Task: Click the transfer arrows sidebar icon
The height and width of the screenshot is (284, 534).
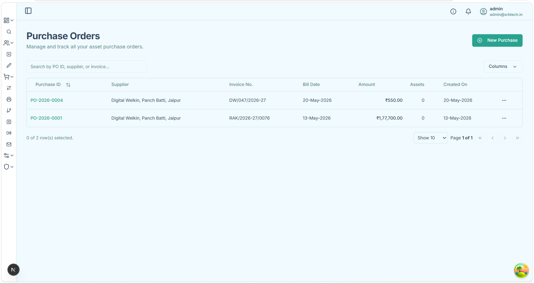Action: click(9, 88)
